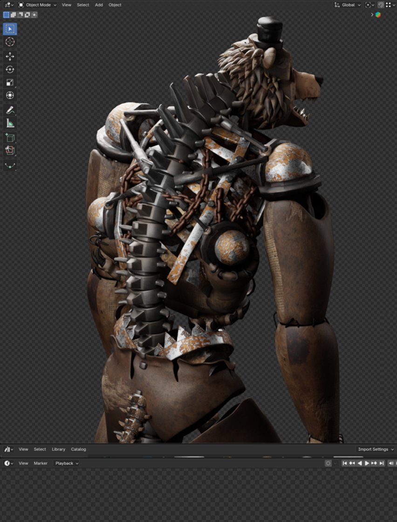The image size is (397, 522).
Task: Select the Transform tool
Action: 10,95
